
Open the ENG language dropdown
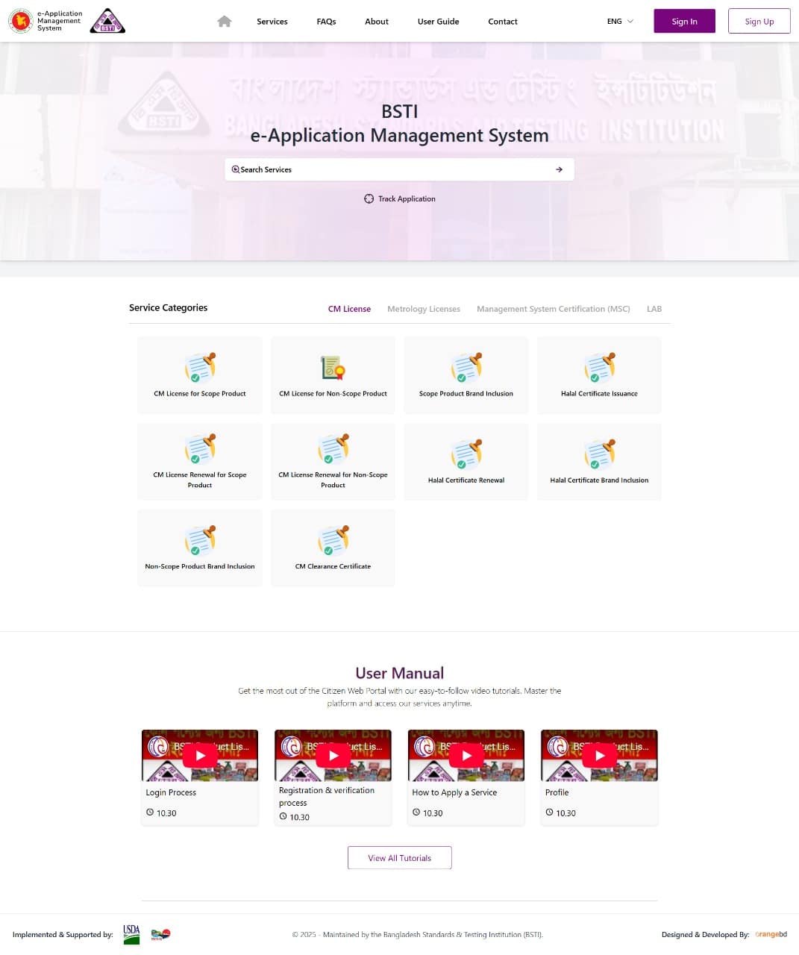point(619,22)
